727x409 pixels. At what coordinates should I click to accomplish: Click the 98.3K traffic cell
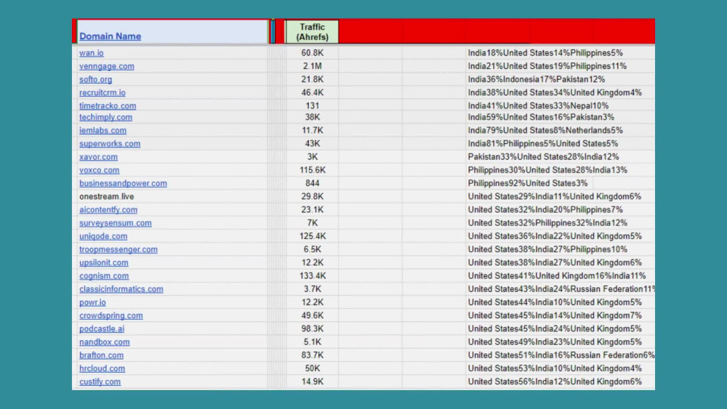(312, 329)
